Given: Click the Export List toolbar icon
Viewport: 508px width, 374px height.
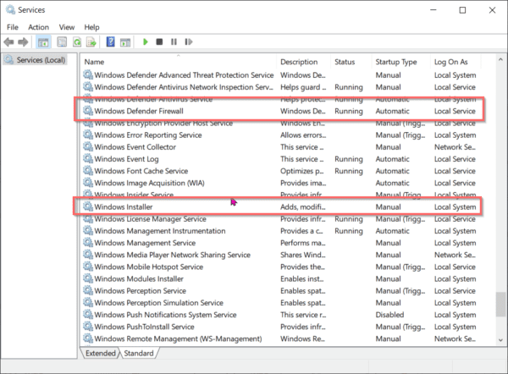Looking at the screenshot, I should point(91,41).
